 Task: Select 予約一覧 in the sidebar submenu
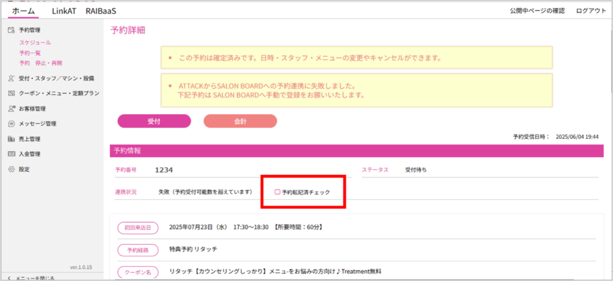(x=30, y=53)
